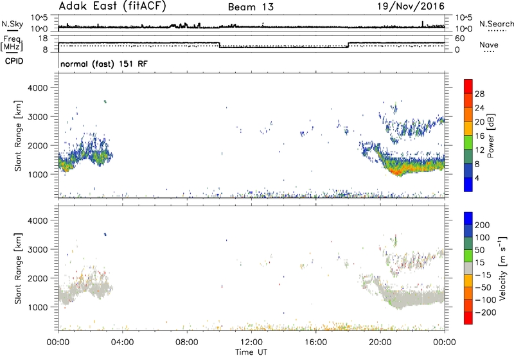Click the 'Freq. [MHz]' axis label
The image size is (514, 356).
coord(12,43)
